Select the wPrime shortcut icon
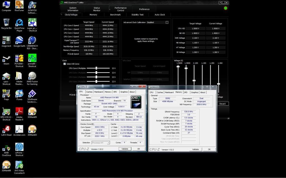 click(19, 150)
